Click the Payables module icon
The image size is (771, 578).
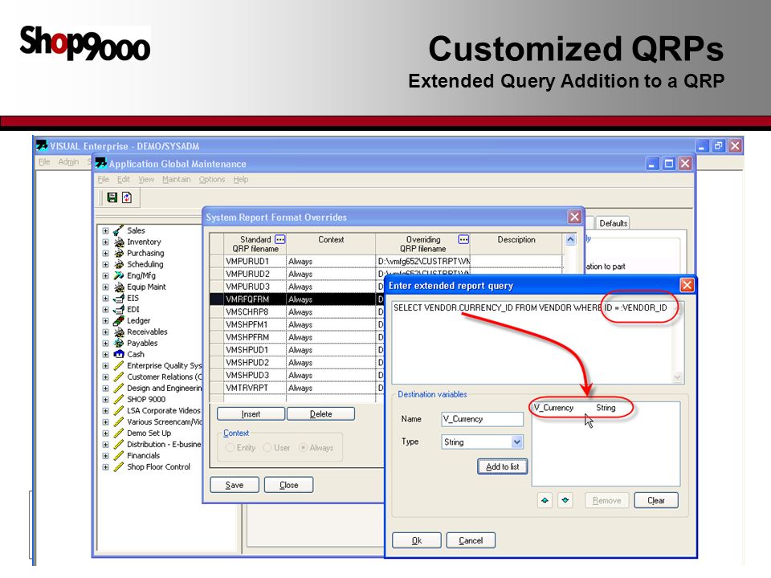(119, 343)
